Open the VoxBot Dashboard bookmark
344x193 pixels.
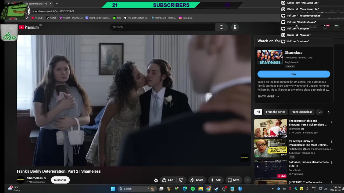[x=71, y=18]
